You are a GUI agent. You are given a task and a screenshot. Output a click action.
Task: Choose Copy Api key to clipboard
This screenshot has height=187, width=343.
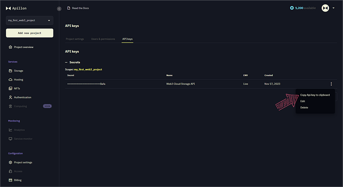pyautogui.click(x=315, y=95)
